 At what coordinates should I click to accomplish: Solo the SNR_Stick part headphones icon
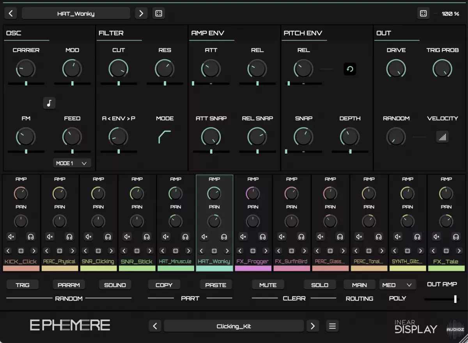(x=147, y=236)
